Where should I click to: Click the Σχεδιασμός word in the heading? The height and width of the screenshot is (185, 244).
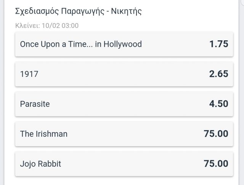click(37, 11)
